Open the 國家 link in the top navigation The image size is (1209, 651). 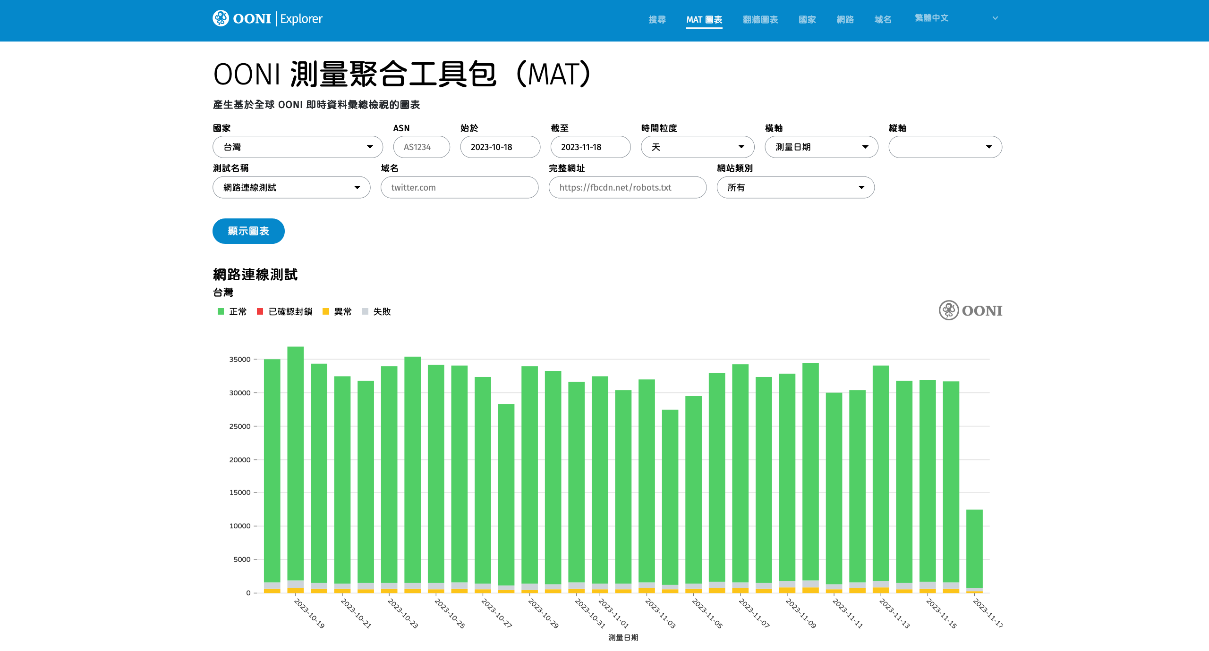point(807,19)
